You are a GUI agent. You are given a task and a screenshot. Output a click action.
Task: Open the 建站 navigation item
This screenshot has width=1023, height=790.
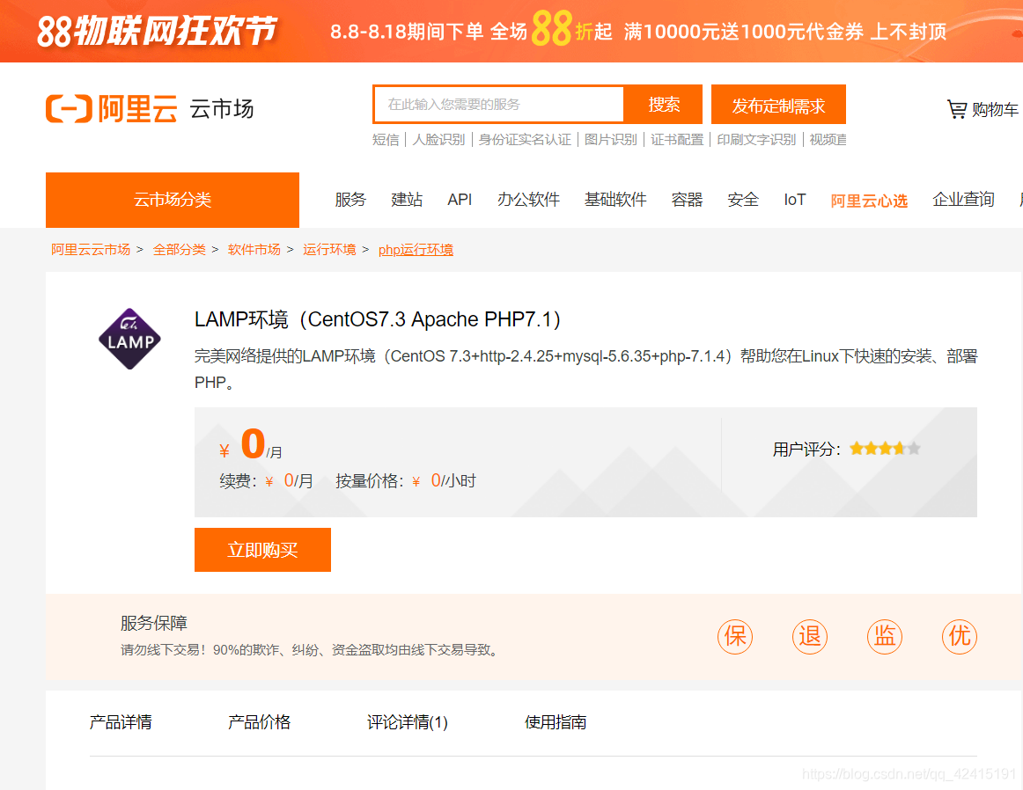407,200
